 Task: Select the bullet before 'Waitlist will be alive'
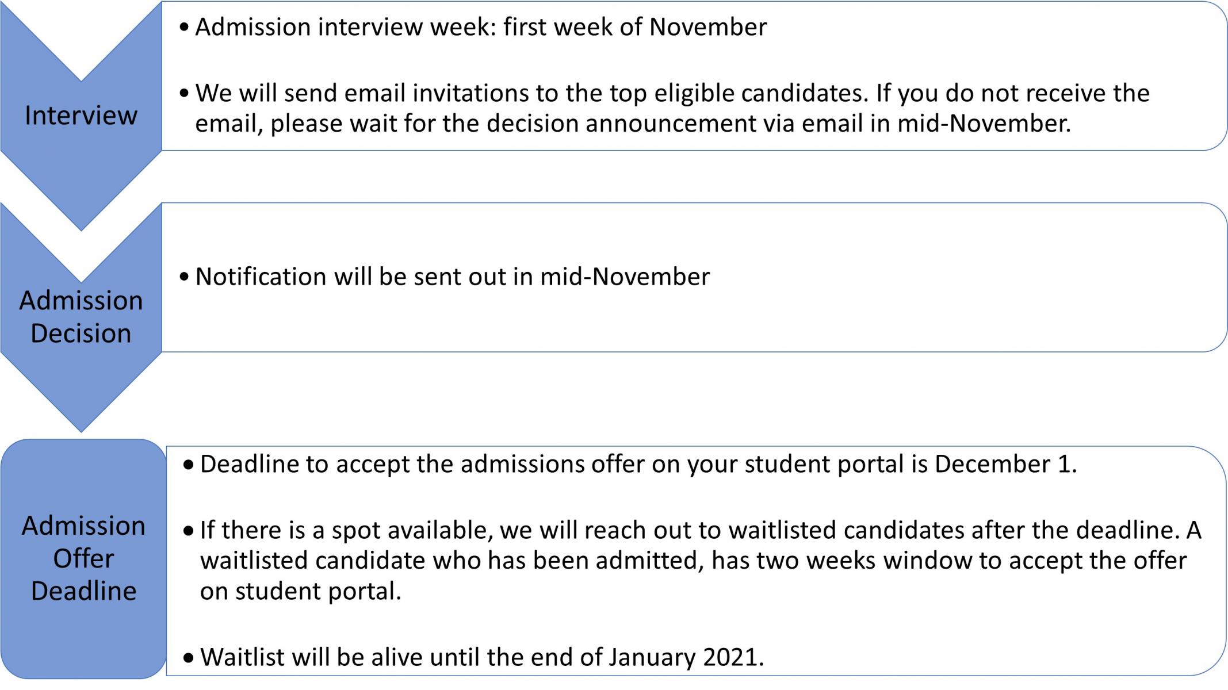tap(189, 657)
